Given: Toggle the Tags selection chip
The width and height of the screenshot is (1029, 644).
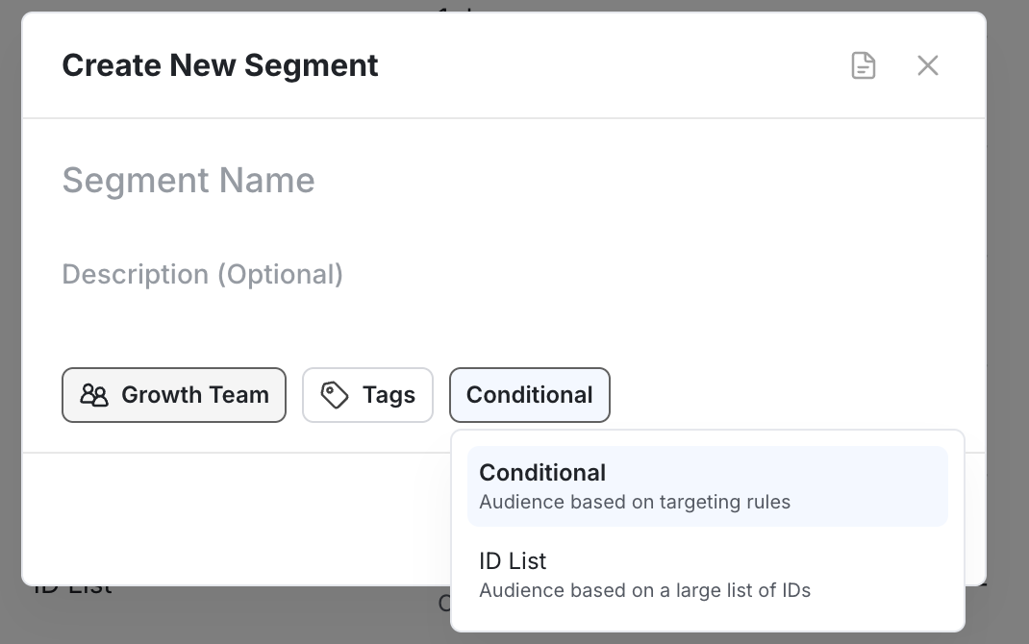Looking at the screenshot, I should 367,394.
